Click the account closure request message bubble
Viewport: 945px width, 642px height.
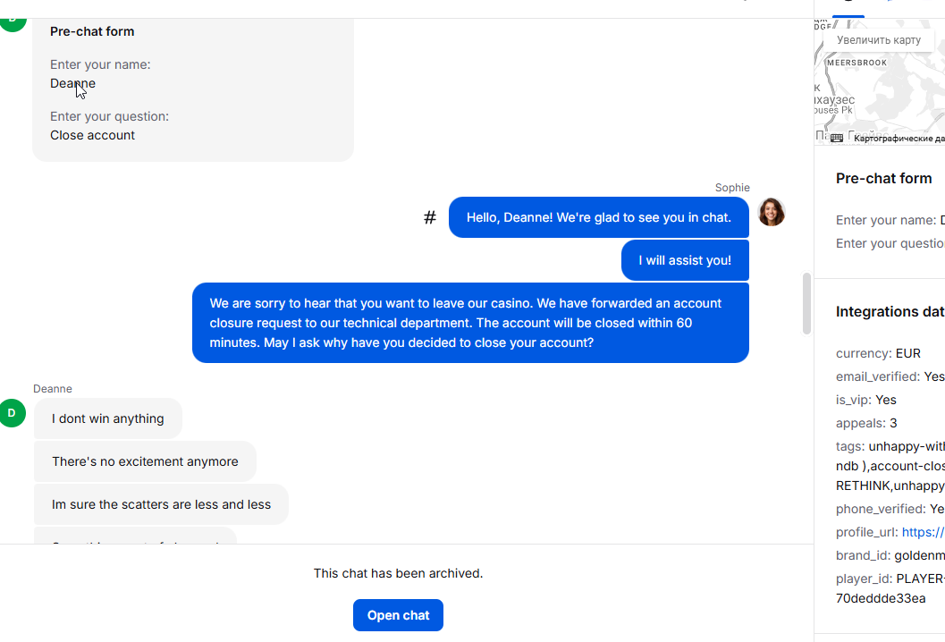(470, 323)
